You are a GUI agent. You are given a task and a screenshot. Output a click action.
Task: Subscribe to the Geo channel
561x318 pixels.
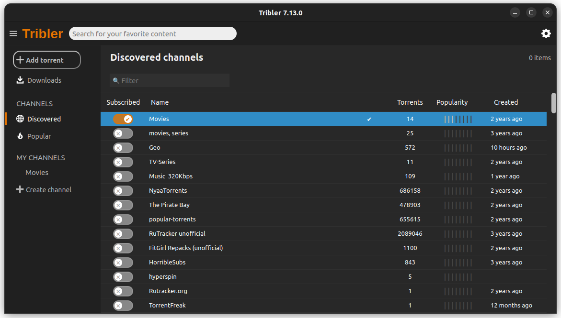pyautogui.click(x=123, y=148)
